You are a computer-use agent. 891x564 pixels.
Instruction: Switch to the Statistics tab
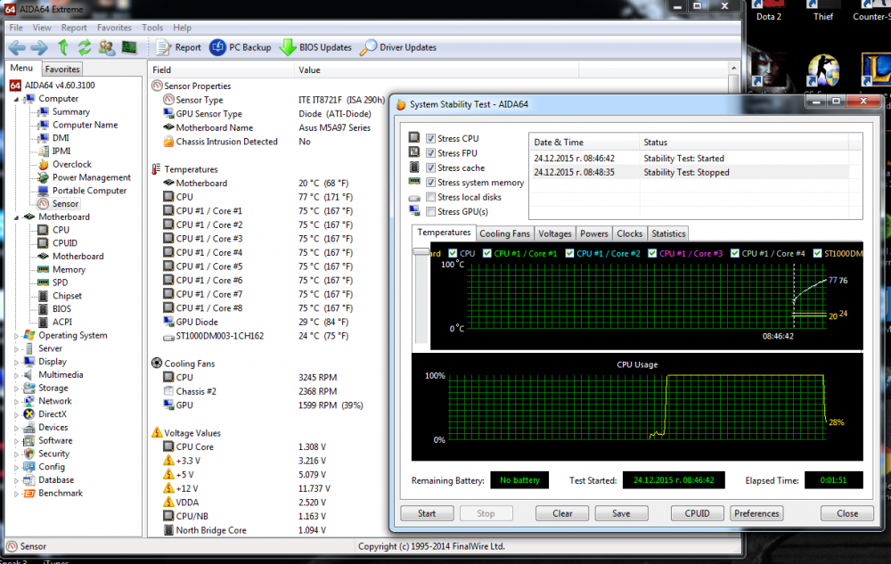(668, 233)
